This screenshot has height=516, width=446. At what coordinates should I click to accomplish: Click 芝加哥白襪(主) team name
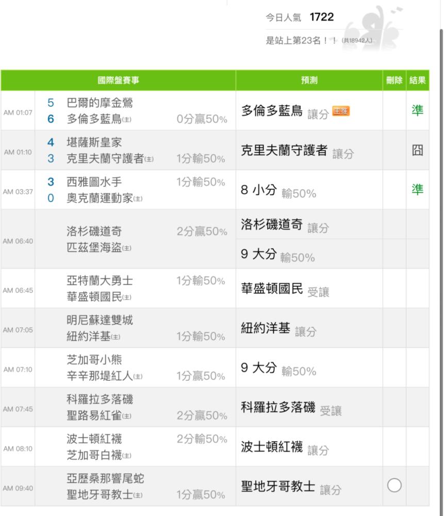click(99, 455)
